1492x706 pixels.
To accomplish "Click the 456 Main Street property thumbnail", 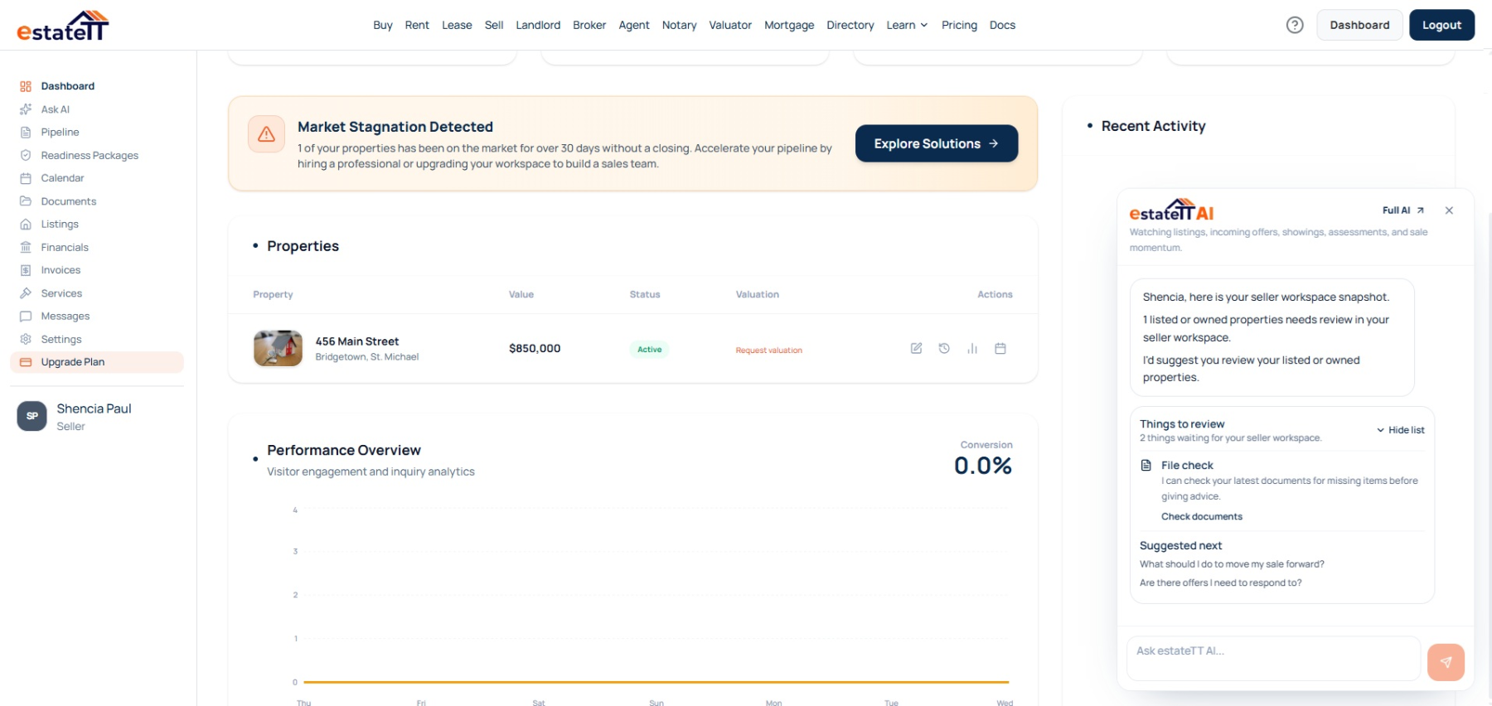I will (x=278, y=348).
